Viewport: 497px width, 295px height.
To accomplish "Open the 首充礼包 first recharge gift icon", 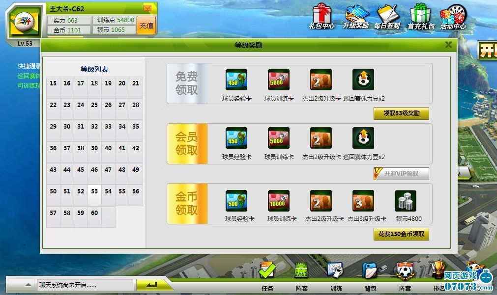I will click(x=420, y=15).
